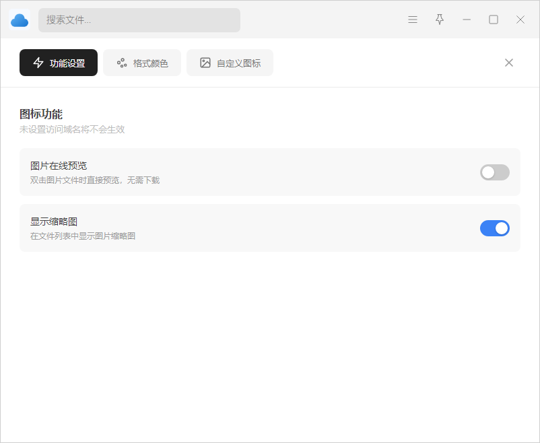This screenshot has width=540, height=443.
Task: Click the 显示缩略图 setting title
Action: click(54, 221)
